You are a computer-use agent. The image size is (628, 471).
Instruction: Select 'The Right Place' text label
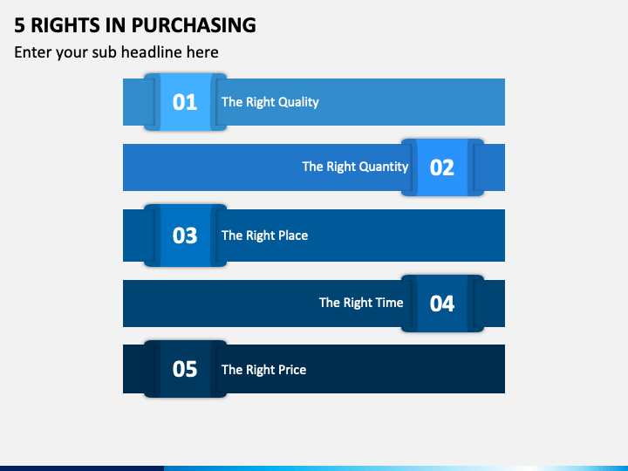265,235
